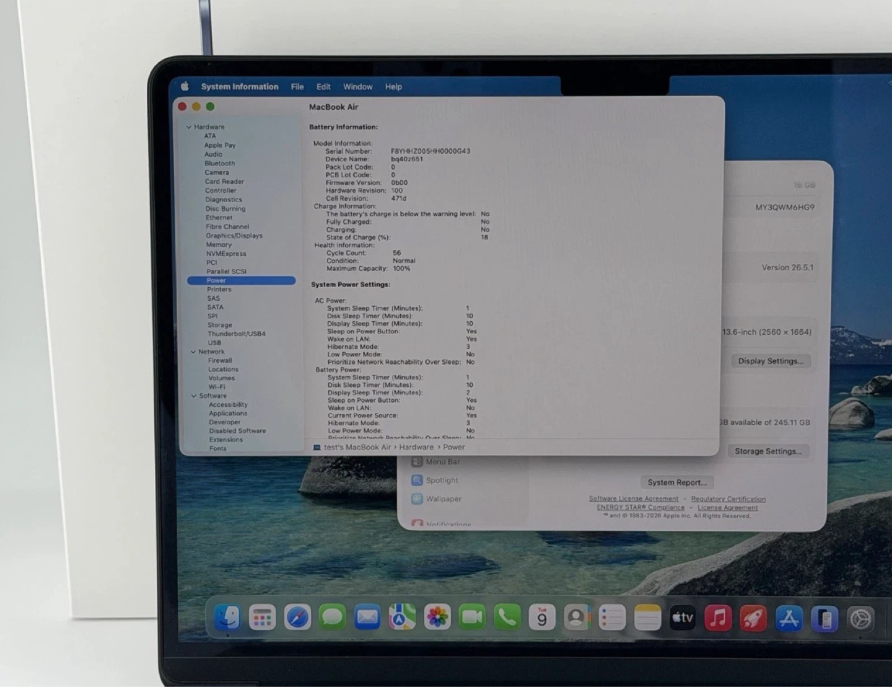Collapse the Software section chevron
Viewport: 892px width, 687px height.
point(194,396)
